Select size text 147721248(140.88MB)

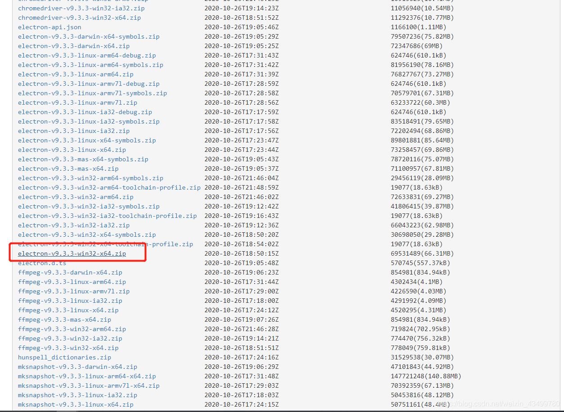pyautogui.click(x=426, y=376)
